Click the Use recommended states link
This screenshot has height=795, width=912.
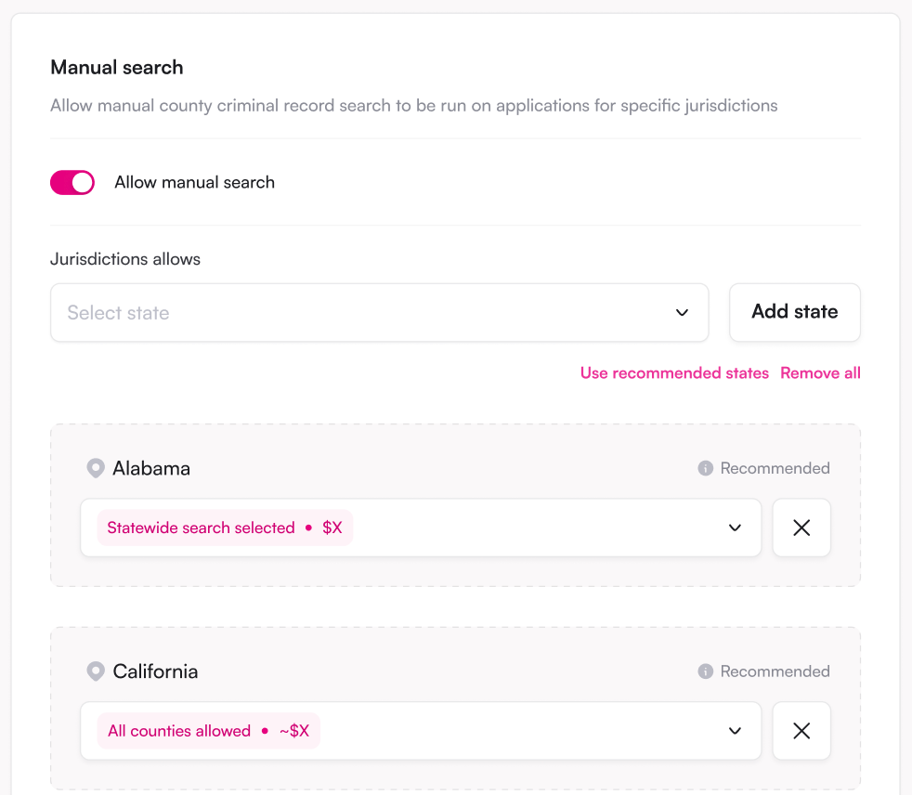(674, 372)
